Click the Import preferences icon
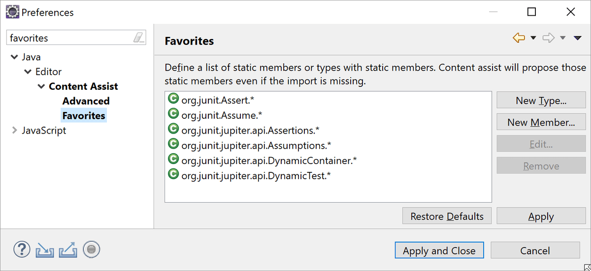The image size is (591, 271). (45, 250)
